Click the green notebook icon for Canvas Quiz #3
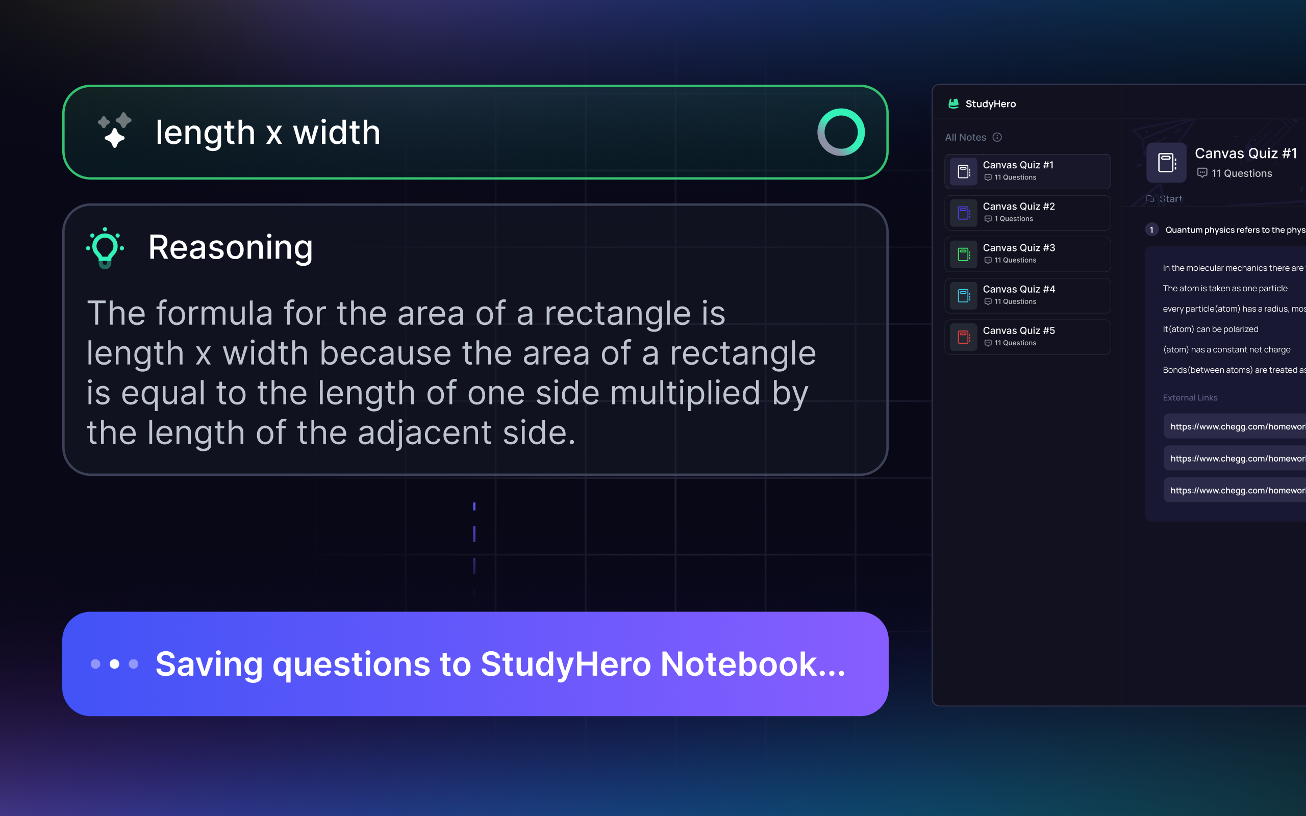This screenshot has width=1306, height=816. click(x=963, y=254)
